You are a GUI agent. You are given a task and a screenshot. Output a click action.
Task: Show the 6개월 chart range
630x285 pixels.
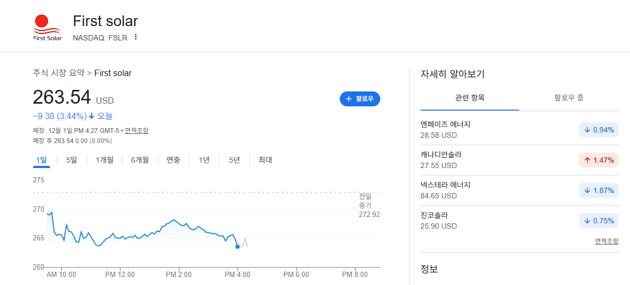point(140,160)
